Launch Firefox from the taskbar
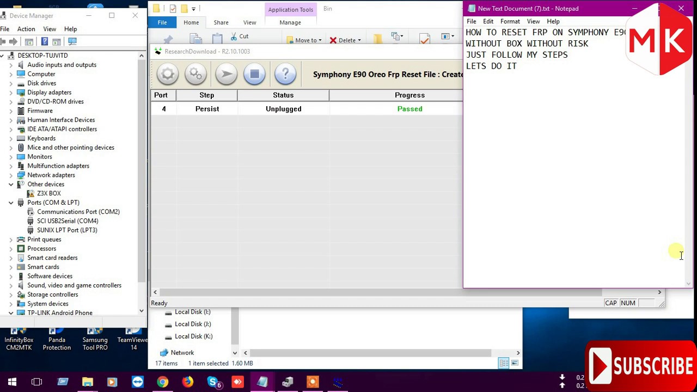This screenshot has height=392, width=697. [187, 382]
